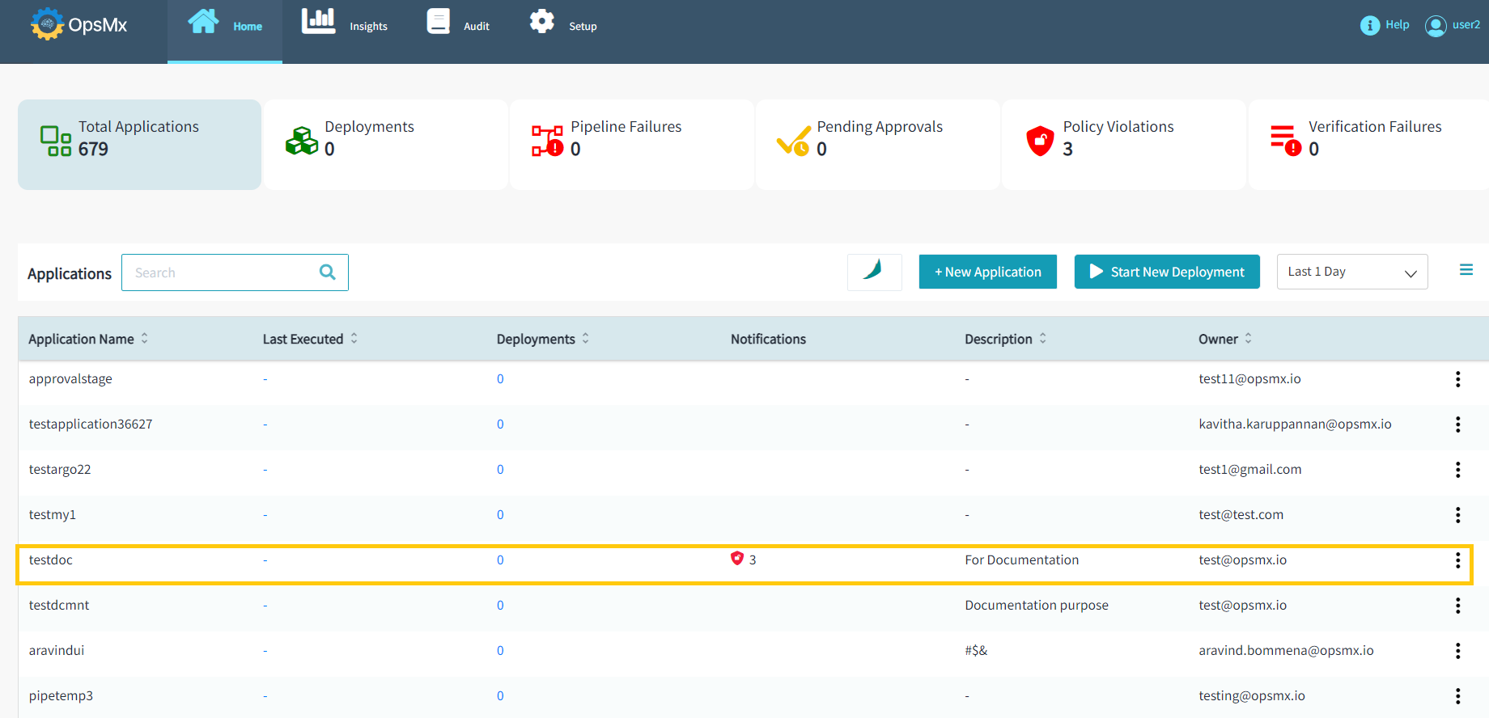Open the three-dot menu for testdoc
The height and width of the screenshot is (718, 1489).
point(1457,560)
